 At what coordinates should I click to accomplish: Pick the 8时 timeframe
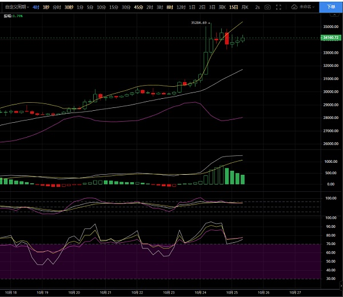pyautogui.click(x=170, y=7)
